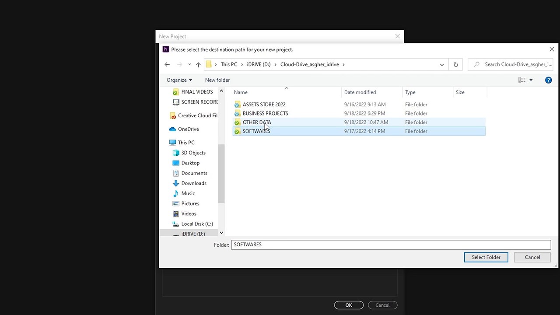This screenshot has width=560, height=315.
Task: Open Downloads in the navigation pane
Action: click(x=194, y=183)
